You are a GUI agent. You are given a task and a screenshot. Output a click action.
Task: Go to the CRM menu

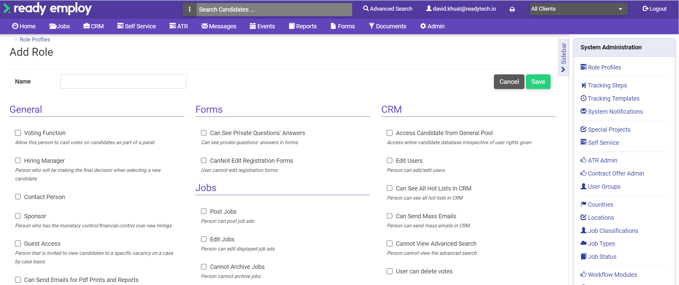94,26
